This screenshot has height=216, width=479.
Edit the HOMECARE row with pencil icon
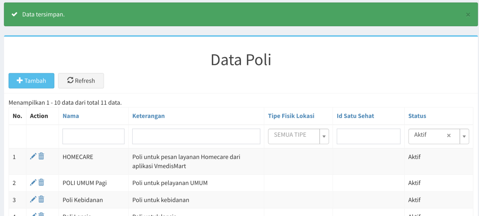tap(33, 156)
